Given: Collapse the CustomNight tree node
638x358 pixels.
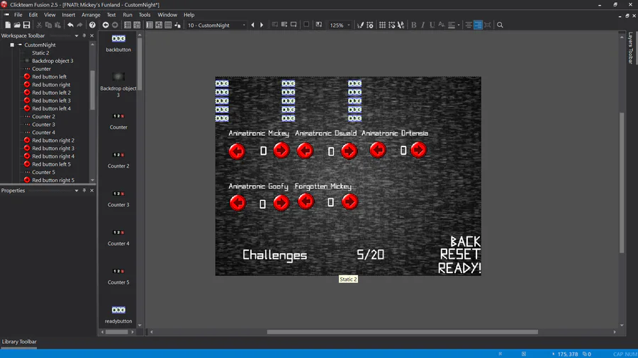Looking at the screenshot, I should point(12,45).
